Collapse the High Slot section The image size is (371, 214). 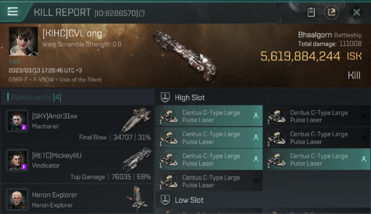pyautogui.click(x=190, y=98)
